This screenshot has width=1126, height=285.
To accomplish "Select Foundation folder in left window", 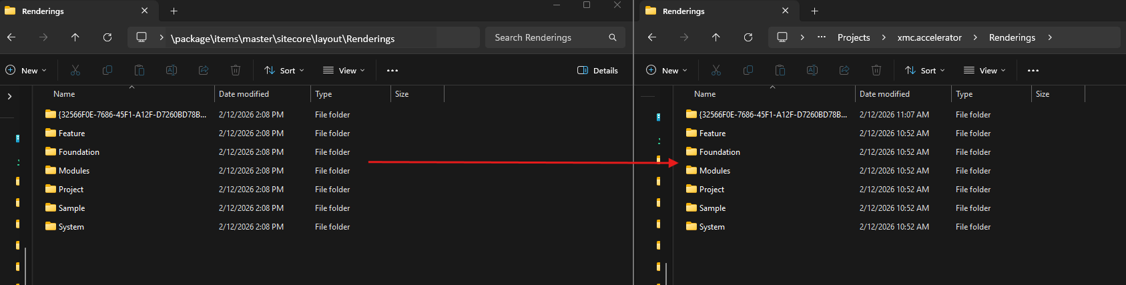I will click(73, 152).
